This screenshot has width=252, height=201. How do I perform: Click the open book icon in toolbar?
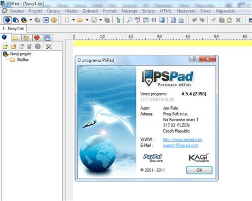[x=162, y=20]
